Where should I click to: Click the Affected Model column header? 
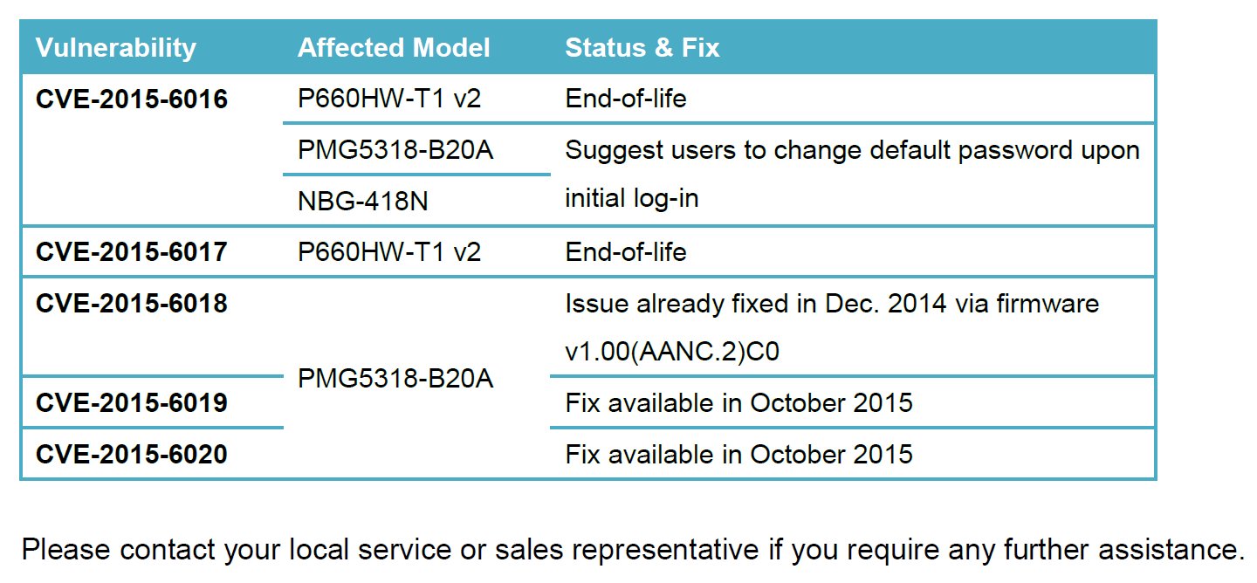click(394, 48)
